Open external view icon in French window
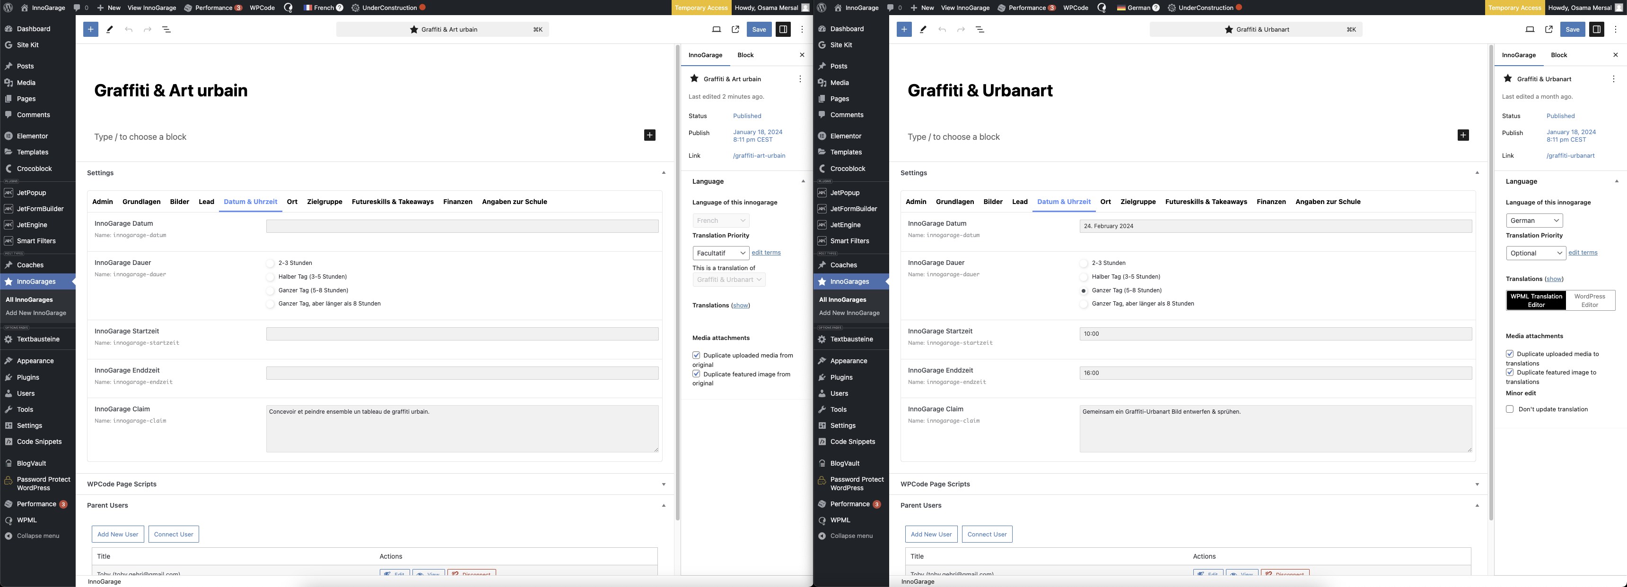1627x587 pixels. point(735,29)
